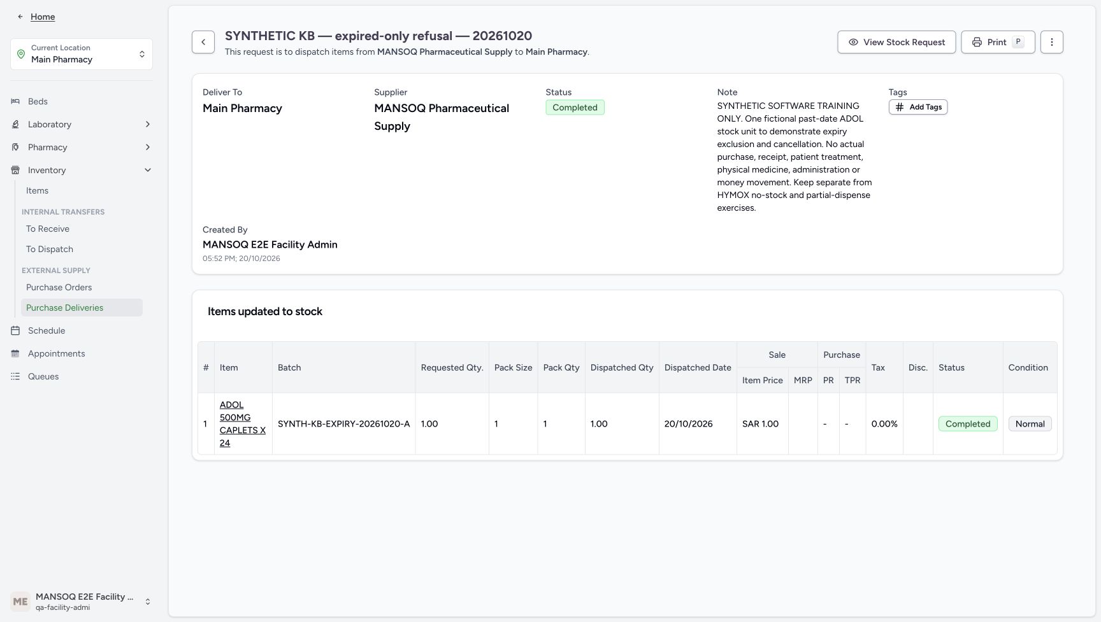This screenshot has height=622, width=1101.
Task: Click the Pharmacy pill icon
Action: click(15, 147)
